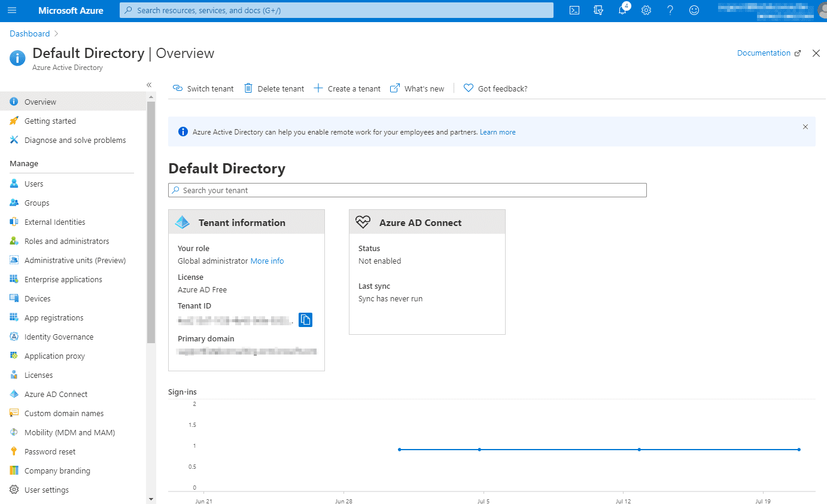Click the "Not enabled" status value
Screen dimensions: 827x504
379,261
